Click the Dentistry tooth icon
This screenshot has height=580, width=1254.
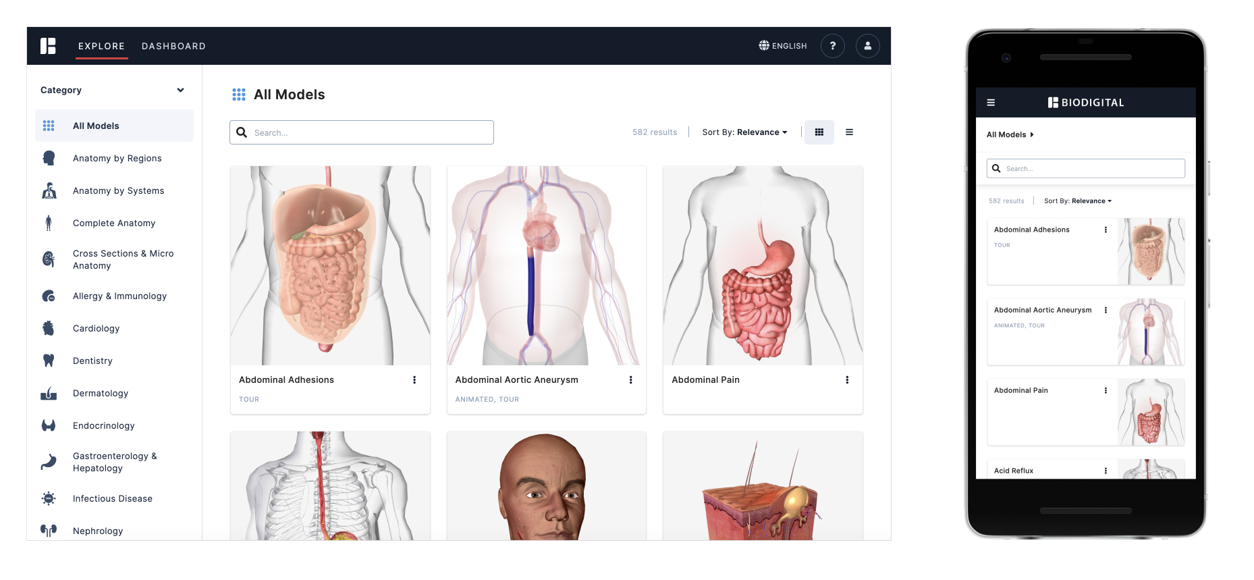point(49,361)
